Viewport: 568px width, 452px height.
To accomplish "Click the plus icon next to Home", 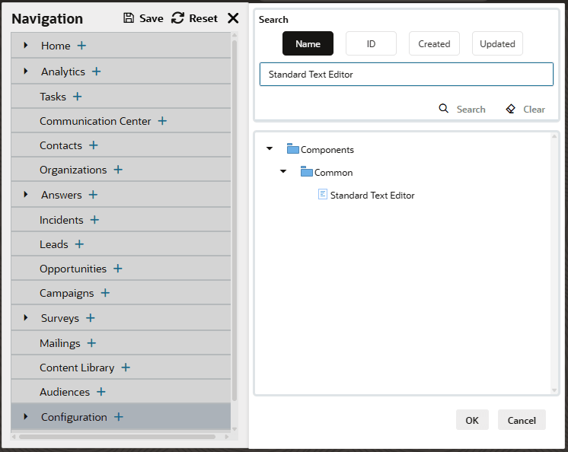I will [x=82, y=46].
